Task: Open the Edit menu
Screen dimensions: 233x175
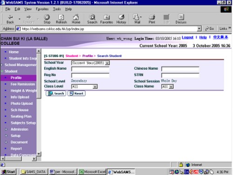Action: pos(17,9)
